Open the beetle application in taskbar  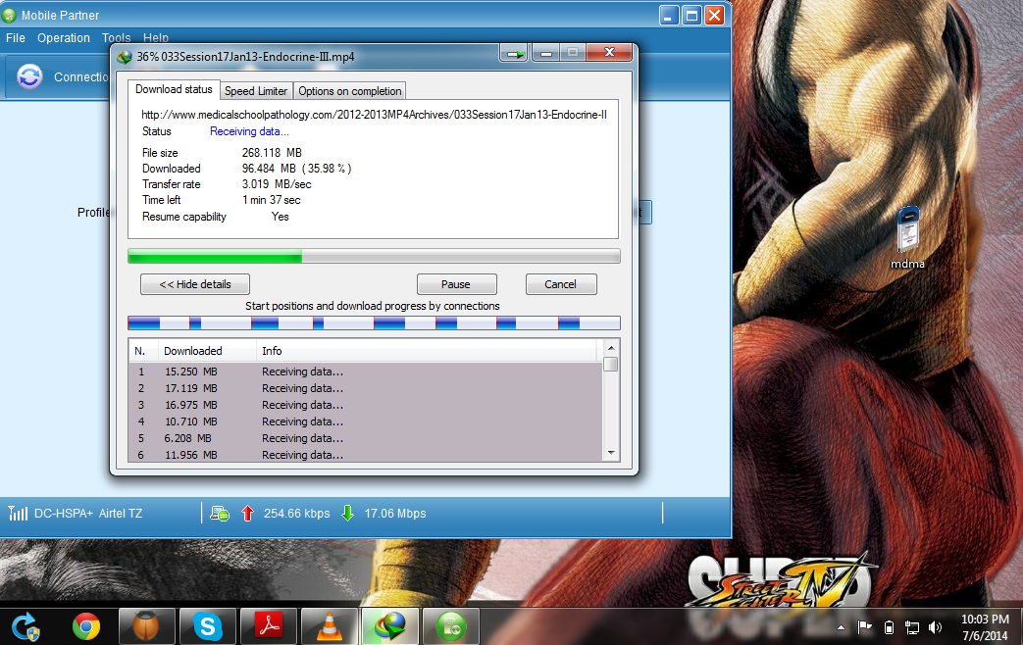tap(147, 626)
